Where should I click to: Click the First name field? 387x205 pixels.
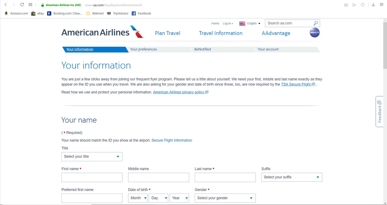point(92,177)
